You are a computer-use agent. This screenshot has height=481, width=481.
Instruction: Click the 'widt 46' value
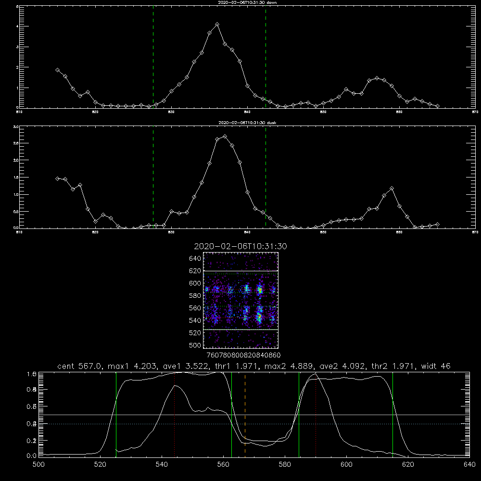coord(436,366)
